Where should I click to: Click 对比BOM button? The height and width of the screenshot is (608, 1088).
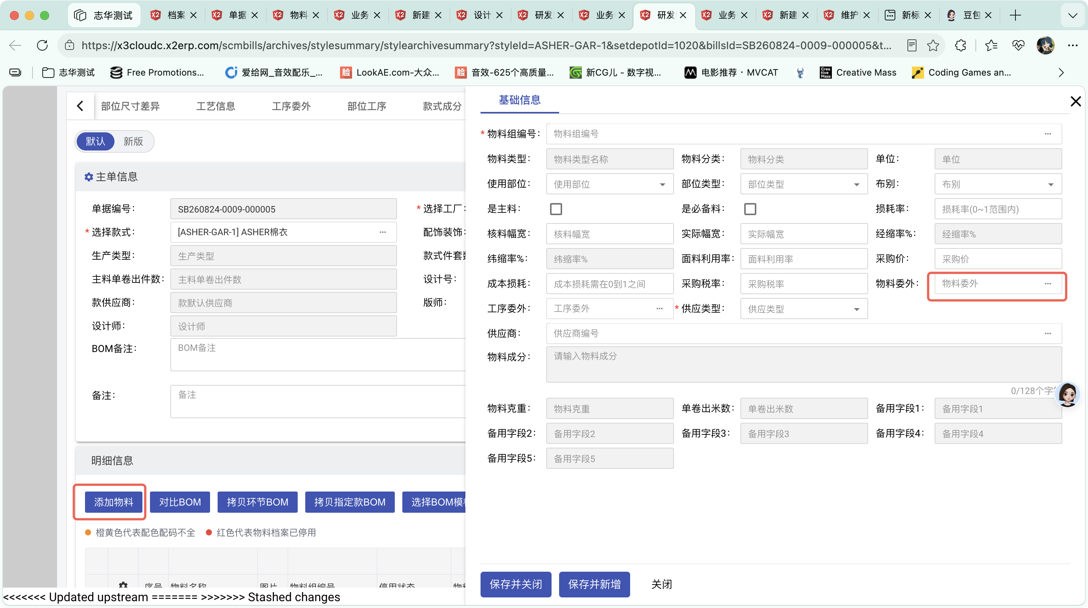coord(180,502)
